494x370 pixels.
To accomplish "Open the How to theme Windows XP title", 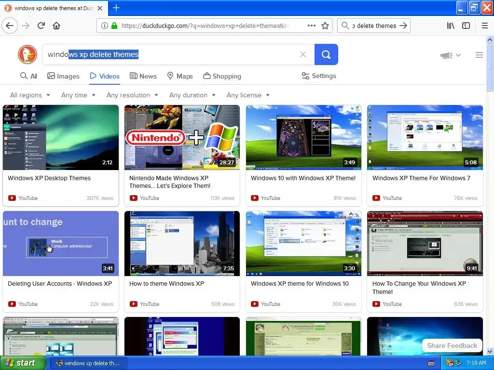I will coord(166,283).
